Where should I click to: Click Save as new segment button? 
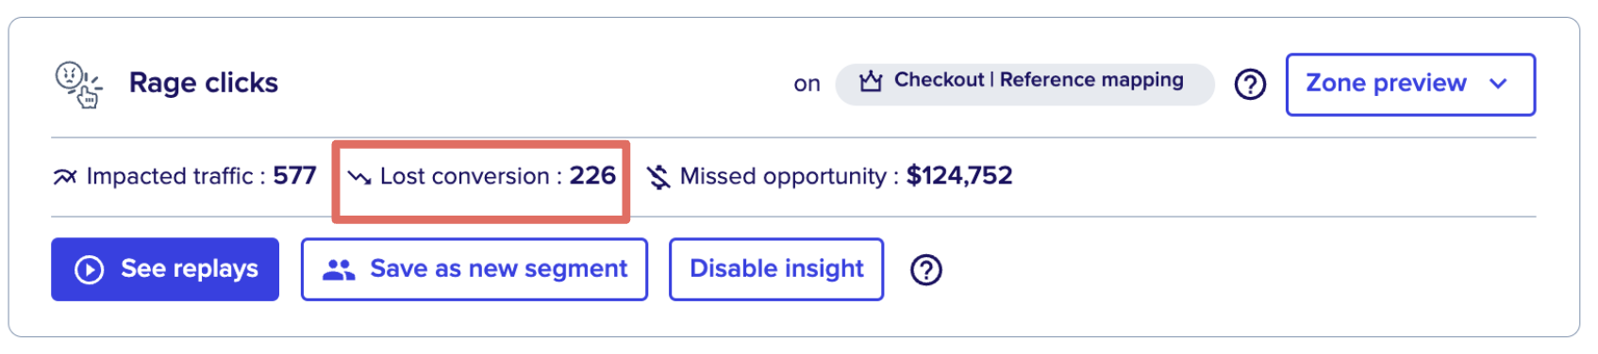pos(474,269)
